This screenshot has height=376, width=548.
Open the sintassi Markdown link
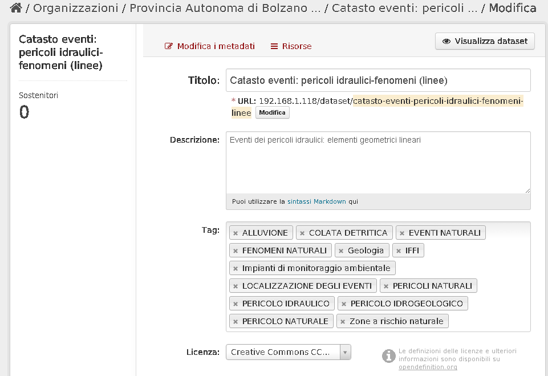click(x=316, y=201)
